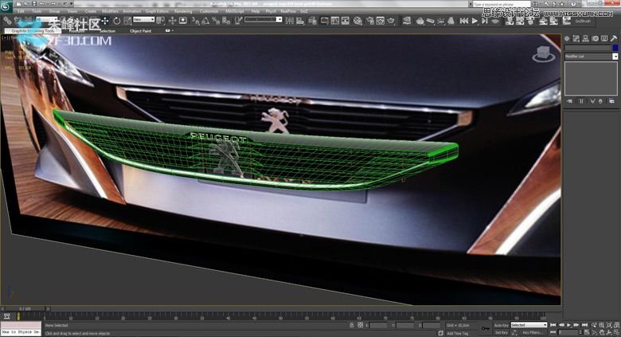
Task: Activate the Select and Scale tool
Action: point(127,21)
